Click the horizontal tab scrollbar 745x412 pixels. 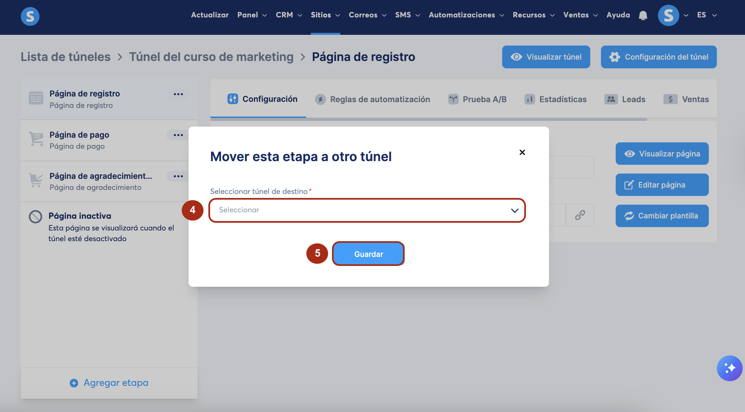pyautogui.click(x=429, y=119)
